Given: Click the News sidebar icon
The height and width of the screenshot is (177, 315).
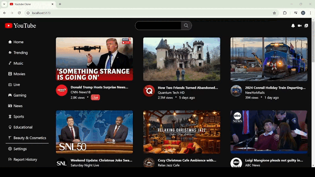Looking at the screenshot, I should tap(10, 106).
